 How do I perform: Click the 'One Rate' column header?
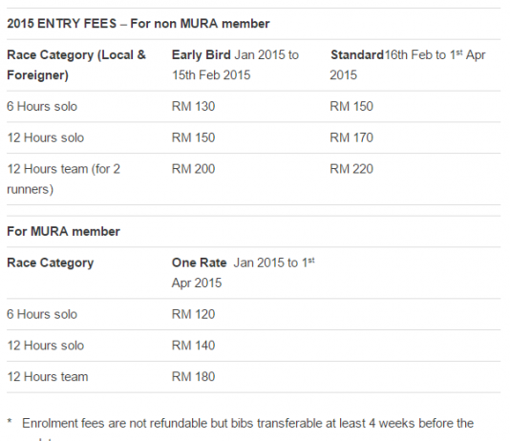coord(243,273)
